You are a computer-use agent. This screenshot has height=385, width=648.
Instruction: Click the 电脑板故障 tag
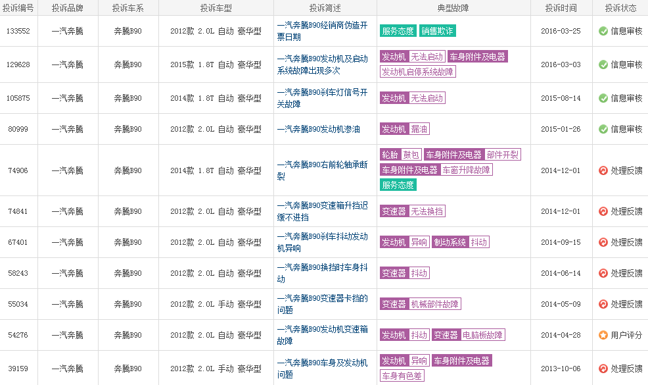[x=482, y=335]
